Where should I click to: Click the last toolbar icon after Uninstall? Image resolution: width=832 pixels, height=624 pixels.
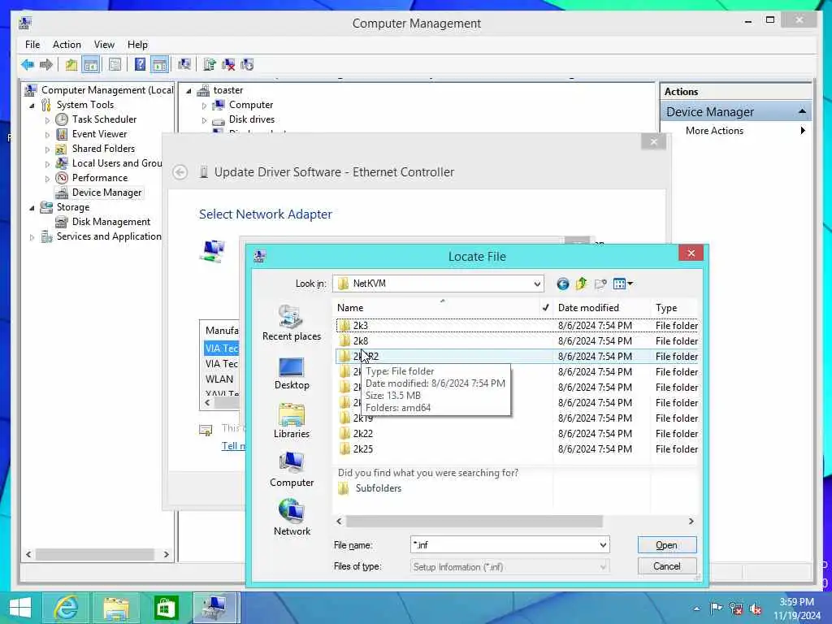click(x=247, y=65)
